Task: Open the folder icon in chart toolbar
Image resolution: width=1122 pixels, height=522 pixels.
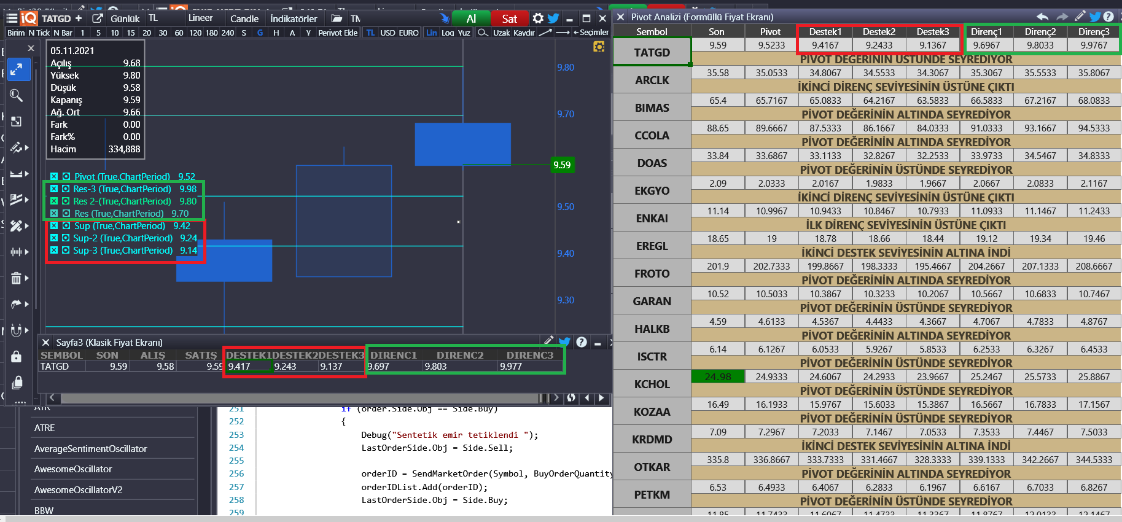Action: [337, 18]
